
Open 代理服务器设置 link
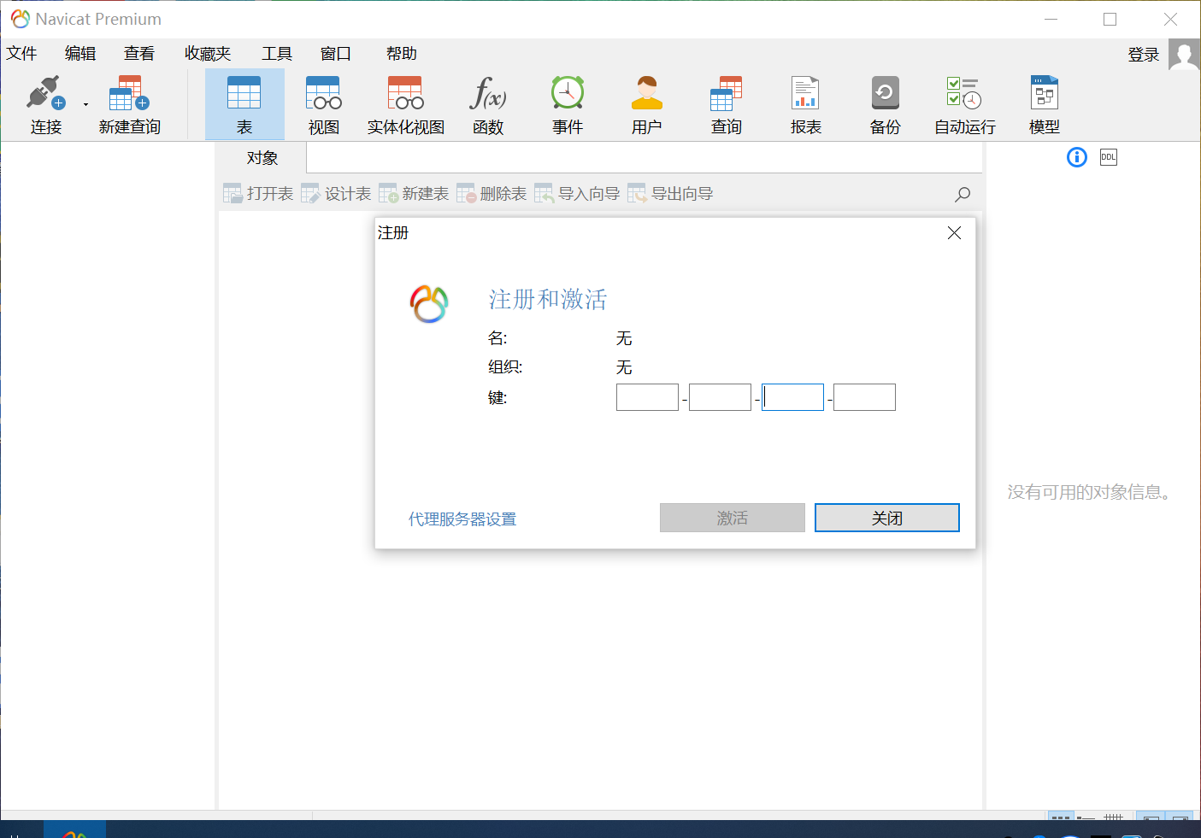pyautogui.click(x=462, y=519)
